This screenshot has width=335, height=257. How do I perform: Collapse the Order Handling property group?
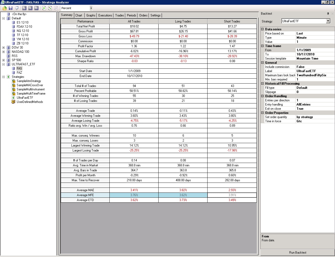(x=263, y=96)
